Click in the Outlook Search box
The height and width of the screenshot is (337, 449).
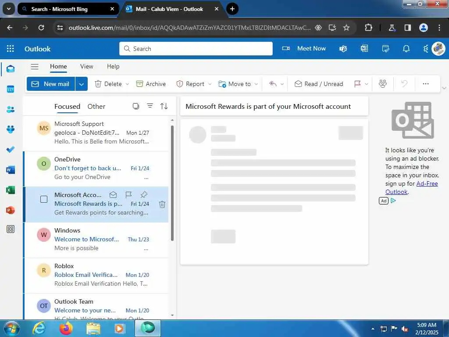click(x=196, y=49)
